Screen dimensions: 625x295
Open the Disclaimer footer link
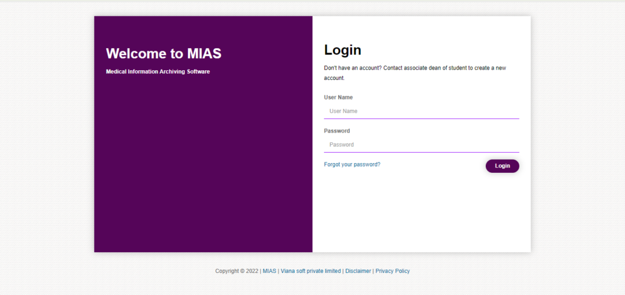pyautogui.click(x=358, y=271)
